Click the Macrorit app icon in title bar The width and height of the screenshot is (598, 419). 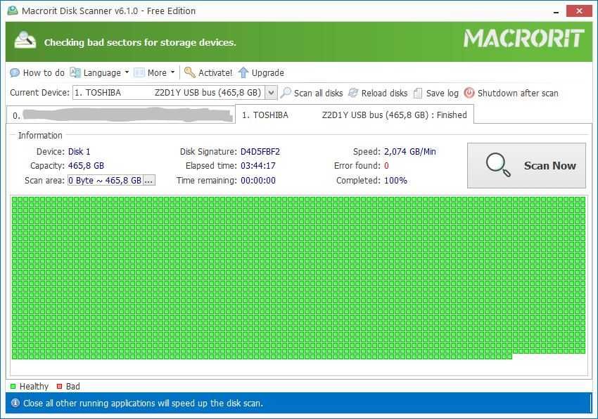click(x=13, y=11)
